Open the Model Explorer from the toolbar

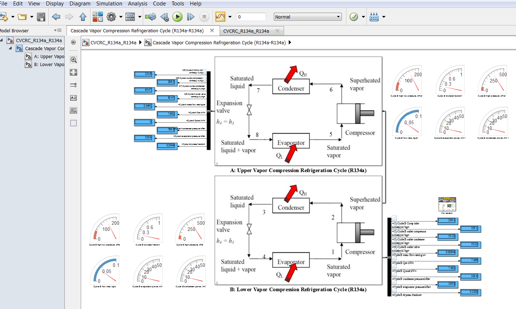pyautogui.click(x=130, y=16)
